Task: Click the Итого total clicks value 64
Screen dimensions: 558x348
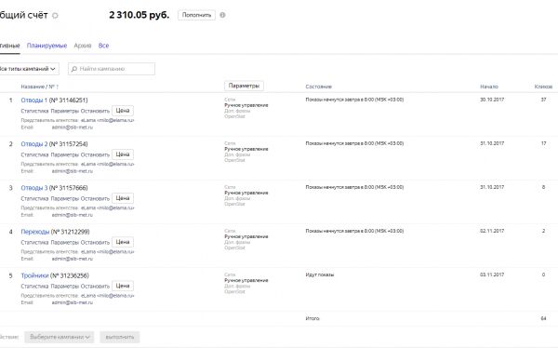Action: 543,318
